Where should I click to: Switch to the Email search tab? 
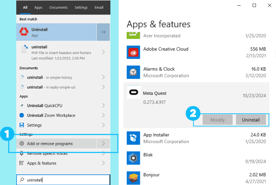coord(99,8)
